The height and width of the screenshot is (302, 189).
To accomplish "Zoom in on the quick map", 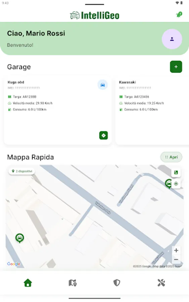I will tap(176, 250).
